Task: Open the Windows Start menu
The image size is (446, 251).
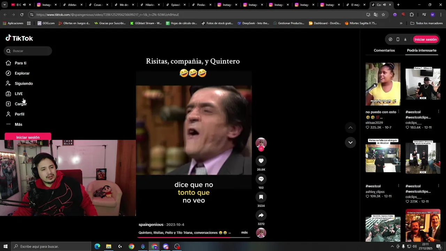Action: click(5, 246)
